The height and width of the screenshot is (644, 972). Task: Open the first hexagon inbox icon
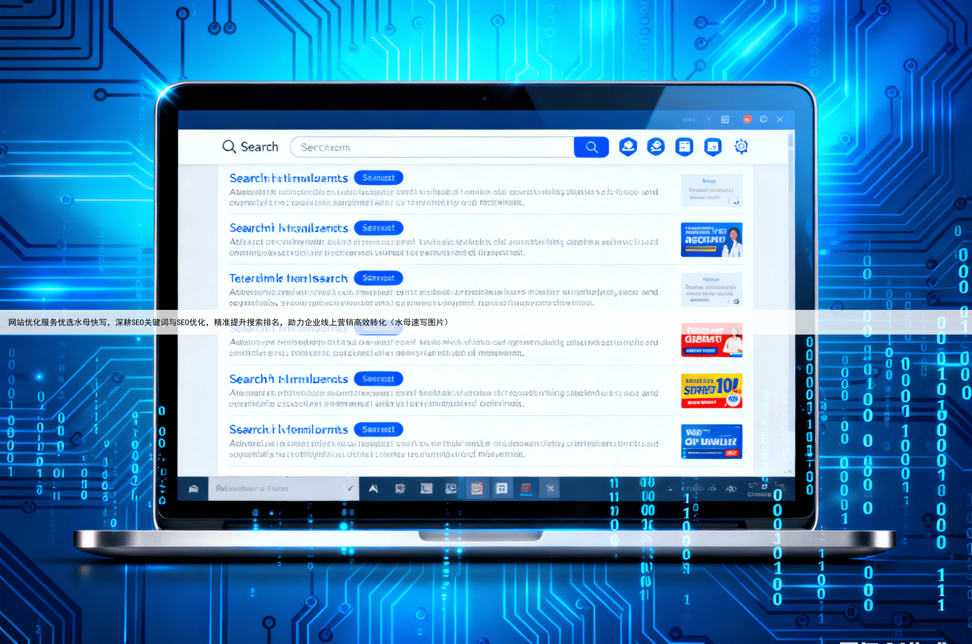click(628, 147)
